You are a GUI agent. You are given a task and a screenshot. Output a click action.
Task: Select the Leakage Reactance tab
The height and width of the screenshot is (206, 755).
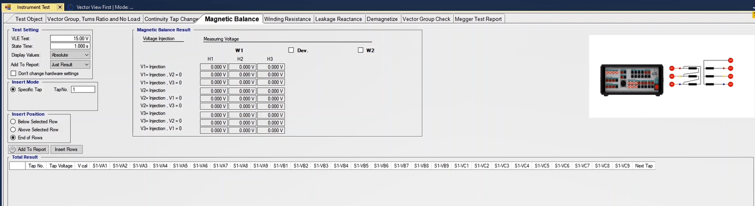point(338,19)
